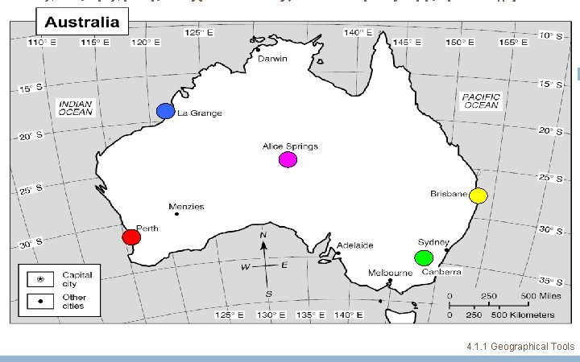This screenshot has height=362, width=580.
Task: Click the other cities symbol in legend
Action: (40, 301)
